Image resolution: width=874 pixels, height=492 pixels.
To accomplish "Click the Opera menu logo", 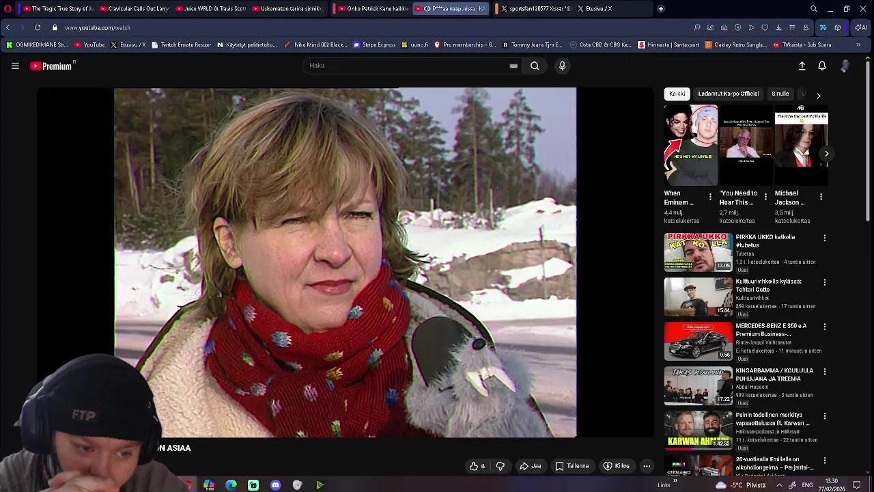I will pos(8,9).
